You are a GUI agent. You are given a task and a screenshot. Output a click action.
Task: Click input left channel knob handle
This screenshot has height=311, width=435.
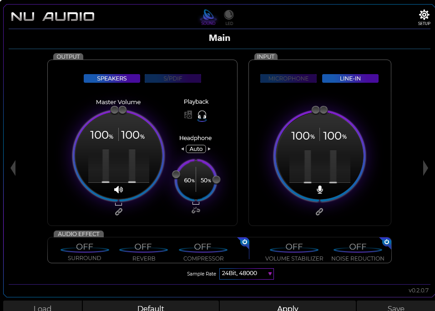[x=315, y=110]
